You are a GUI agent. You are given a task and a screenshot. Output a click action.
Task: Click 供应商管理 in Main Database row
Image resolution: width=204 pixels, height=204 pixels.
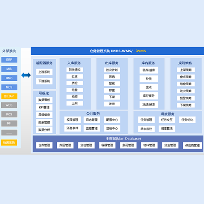coord(193,146)
